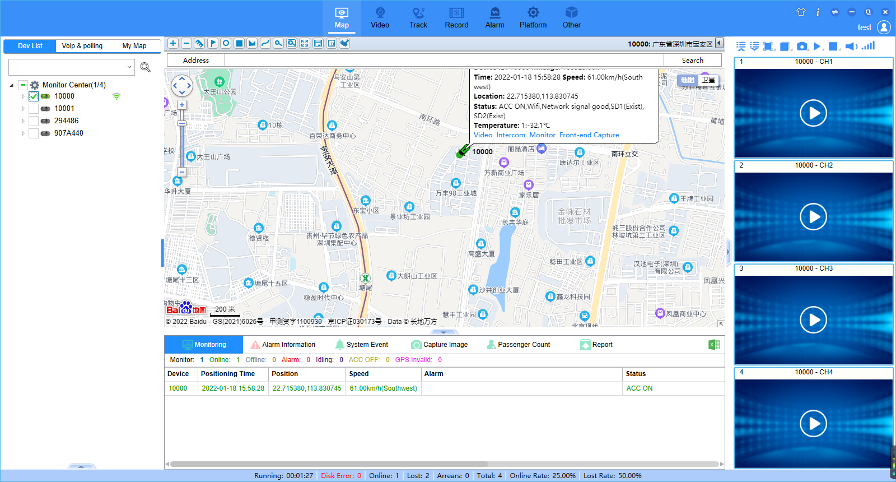Screen dimensions: 896x482
Task: Click the Intercom link in map popup
Action: tap(511, 135)
